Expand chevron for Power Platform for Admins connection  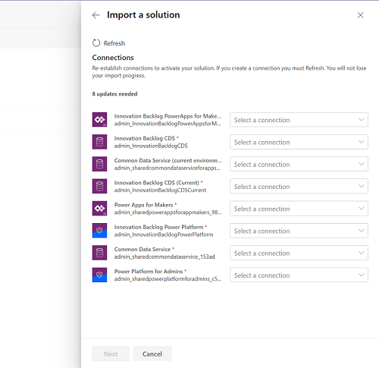362,275
